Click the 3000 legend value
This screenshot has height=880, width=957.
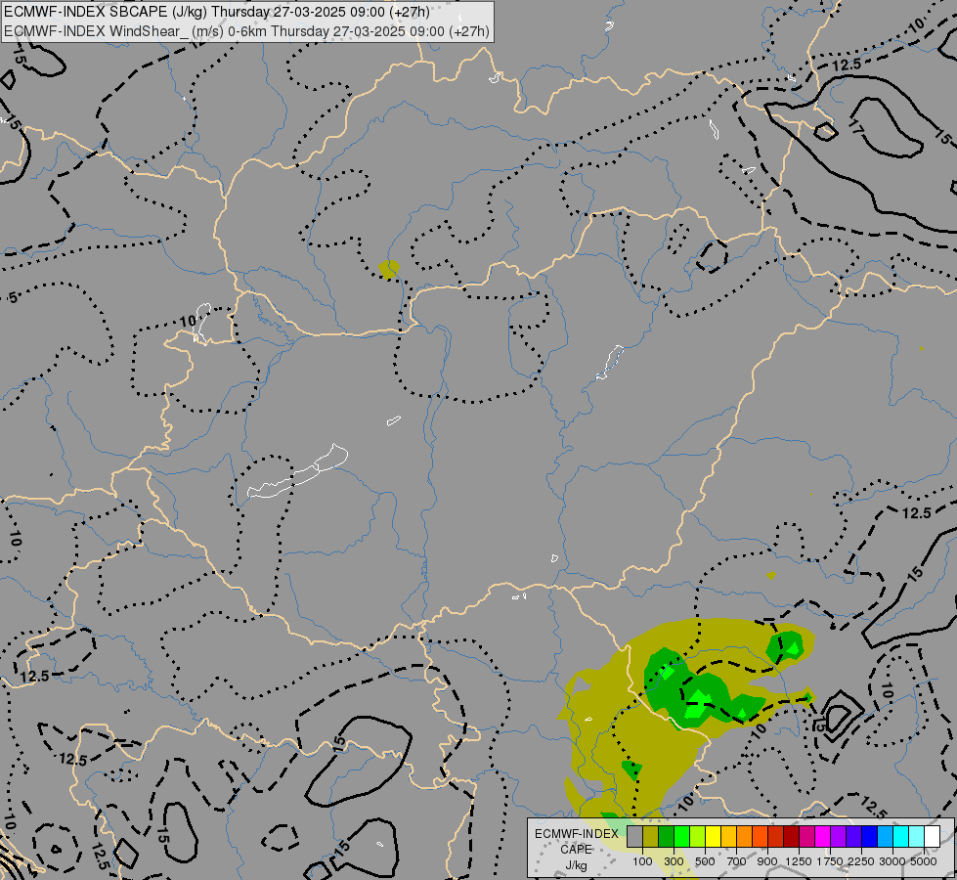(892, 861)
